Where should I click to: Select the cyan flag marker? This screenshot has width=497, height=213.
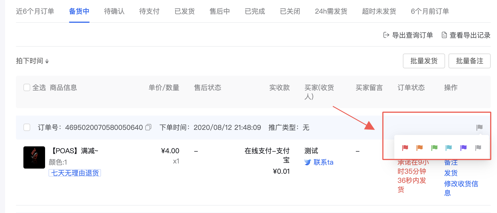[x=449, y=148]
